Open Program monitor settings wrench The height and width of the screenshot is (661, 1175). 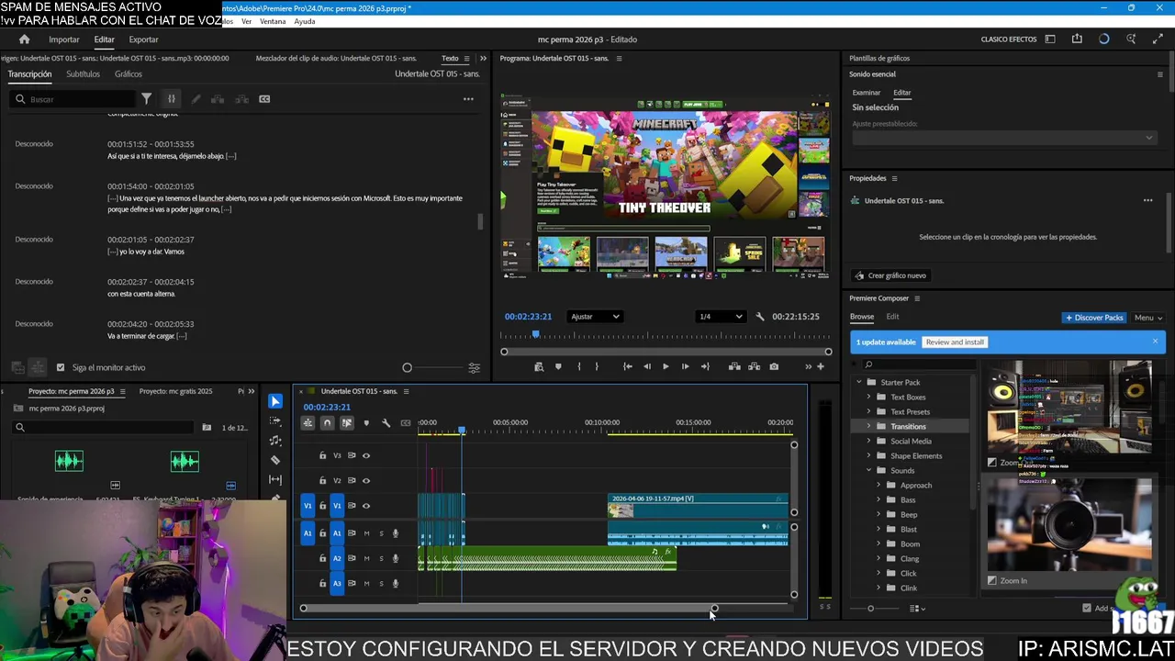pos(759,317)
